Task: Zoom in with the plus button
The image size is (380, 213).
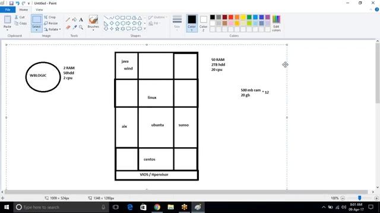Action: [376, 198]
